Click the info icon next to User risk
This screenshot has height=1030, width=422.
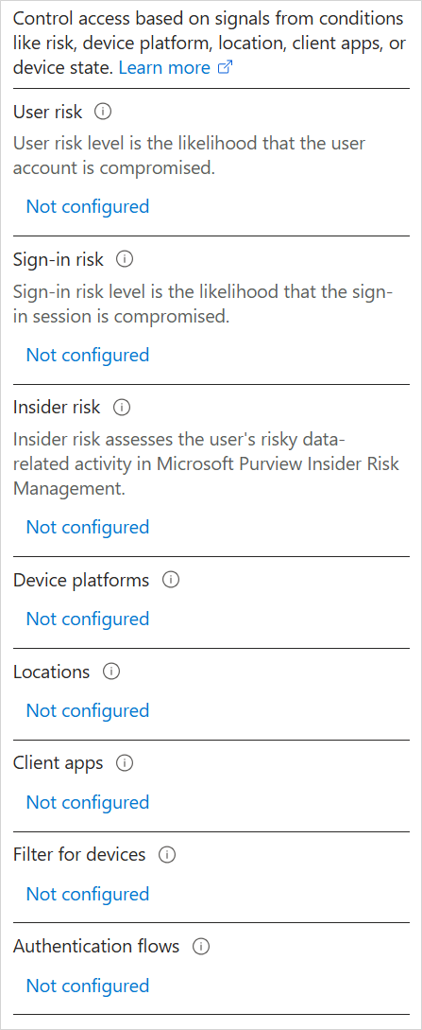coord(103,112)
